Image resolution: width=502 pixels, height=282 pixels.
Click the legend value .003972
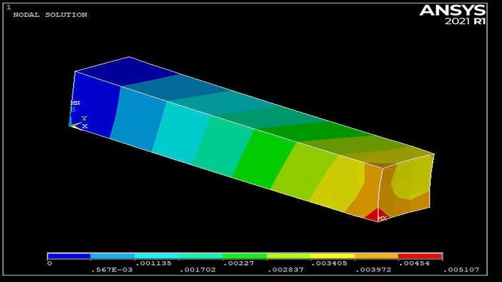click(x=373, y=270)
